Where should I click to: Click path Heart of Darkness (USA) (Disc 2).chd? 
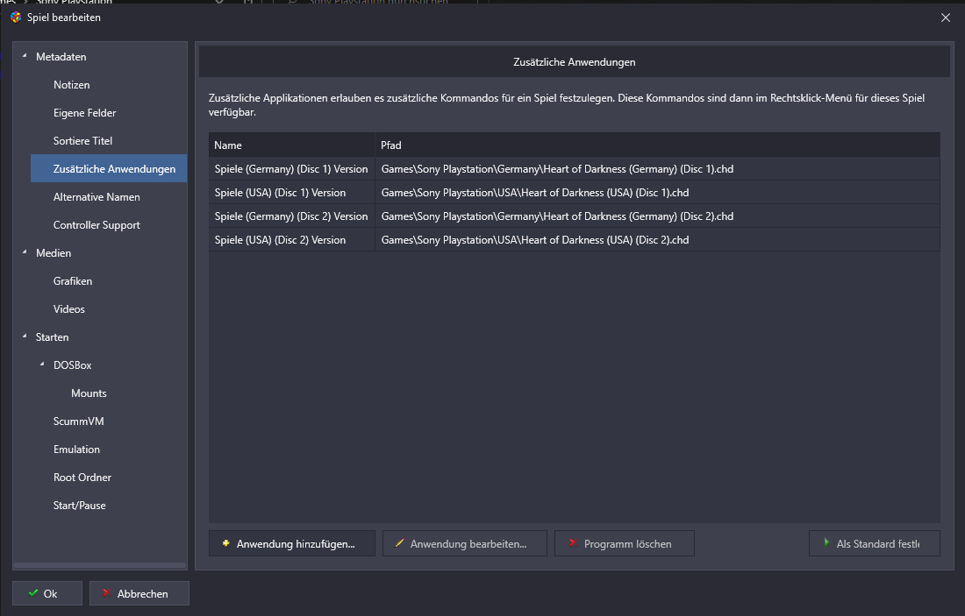point(535,240)
